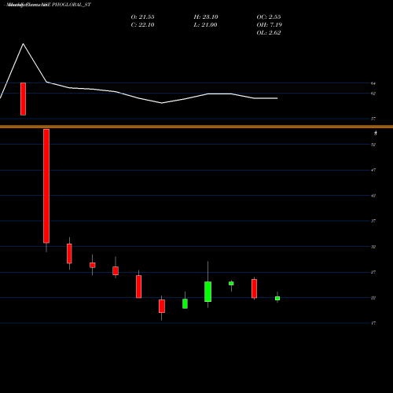Click the 17 price axis label

point(373,323)
